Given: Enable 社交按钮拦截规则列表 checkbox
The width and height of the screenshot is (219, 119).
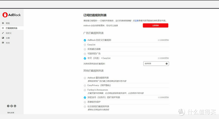Looking at the screenshot, I should coord(85,106).
